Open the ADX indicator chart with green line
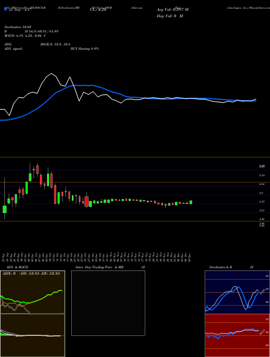 [32, 292]
